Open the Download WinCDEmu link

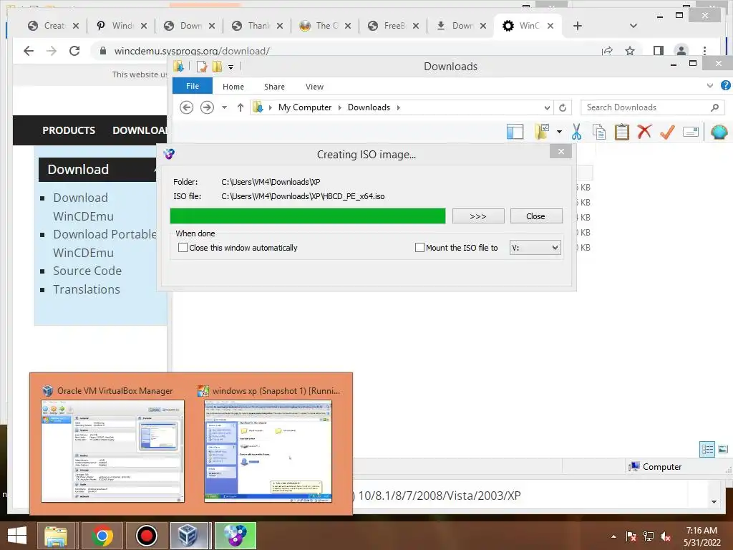(83, 207)
